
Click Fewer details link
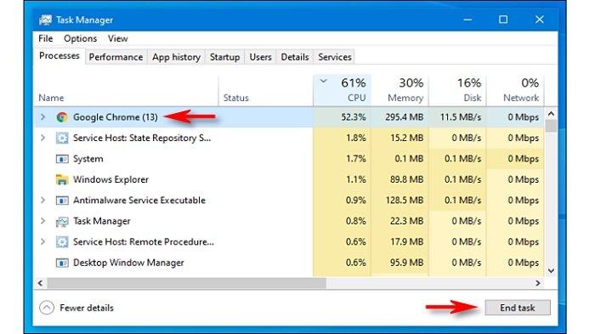tap(87, 308)
